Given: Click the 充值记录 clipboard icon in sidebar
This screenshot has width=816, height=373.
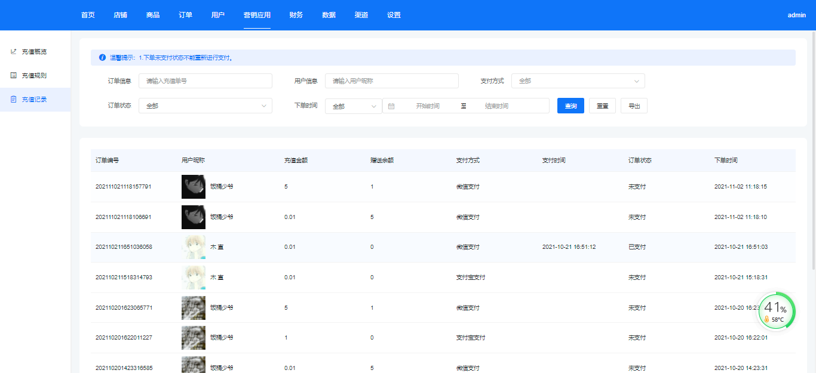Looking at the screenshot, I should (13, 99).
